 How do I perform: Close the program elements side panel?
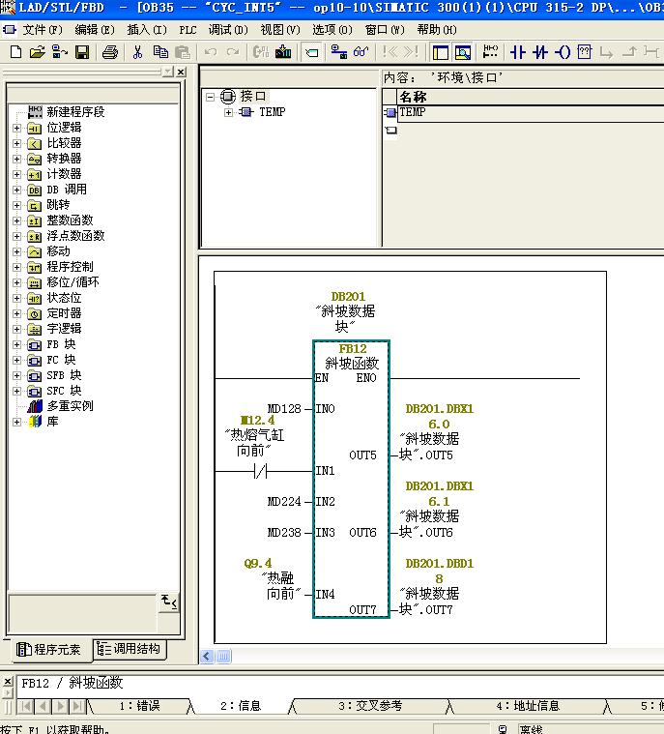[x=181, y=72]
